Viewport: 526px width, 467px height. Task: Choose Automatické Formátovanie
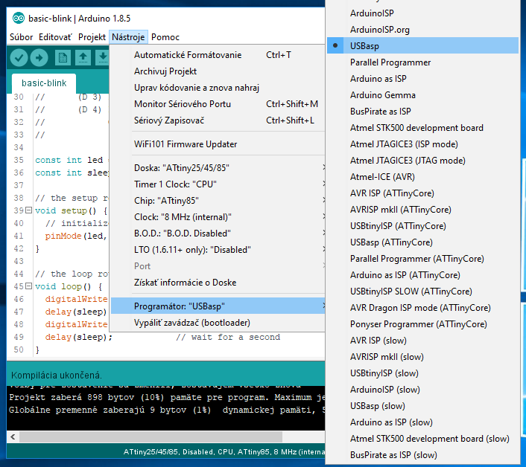tap(218, 55)
